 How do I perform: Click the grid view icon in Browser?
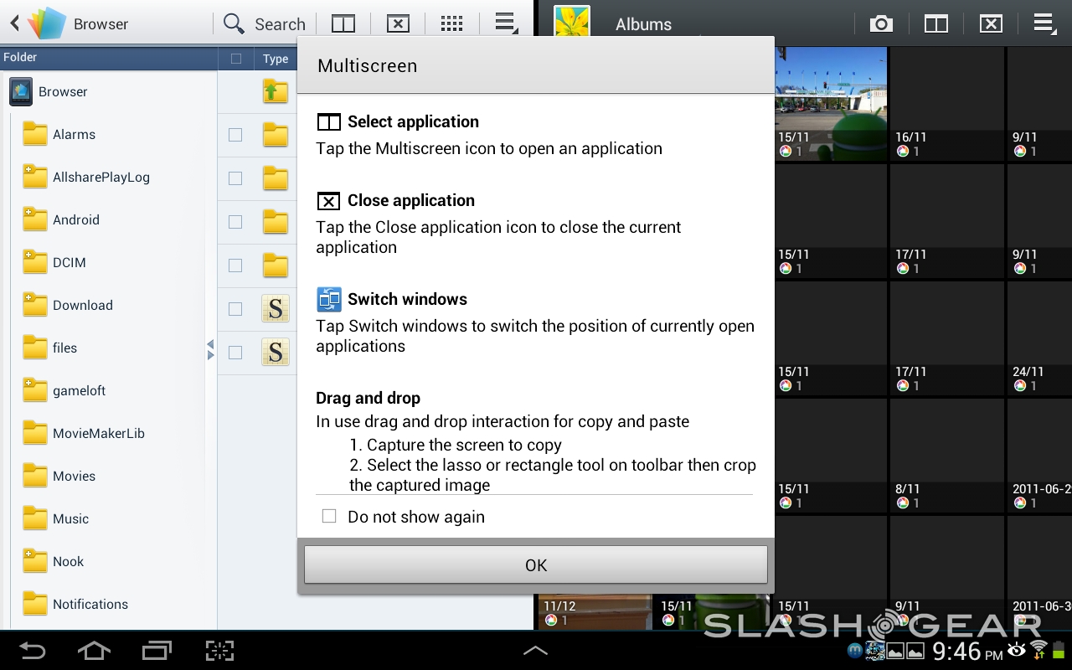[451, 24]
